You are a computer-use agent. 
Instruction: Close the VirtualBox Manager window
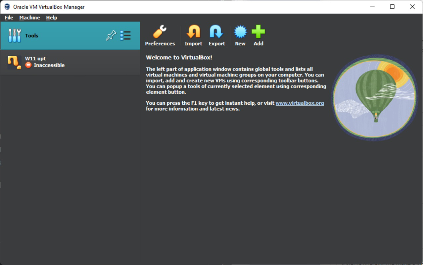tap(412, 7)
